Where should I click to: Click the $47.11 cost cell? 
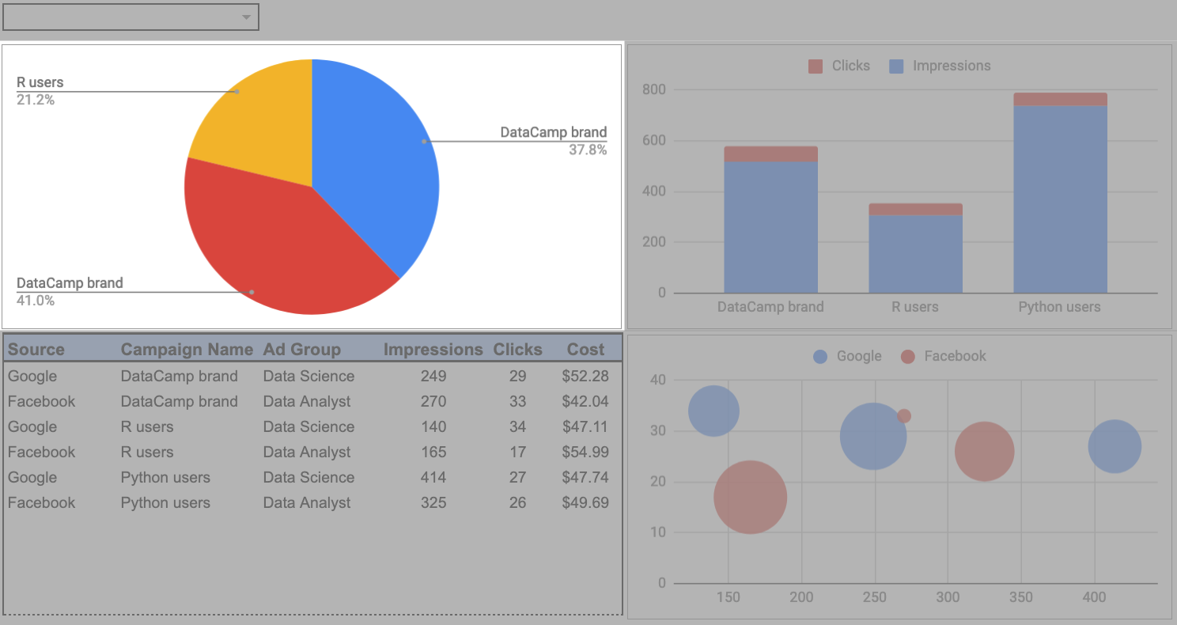[x=585, y=427]
